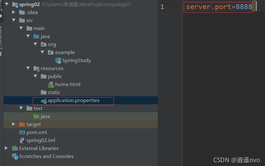Select the src folder label
The width and height of the screenshot is (265, 166).
30,20
